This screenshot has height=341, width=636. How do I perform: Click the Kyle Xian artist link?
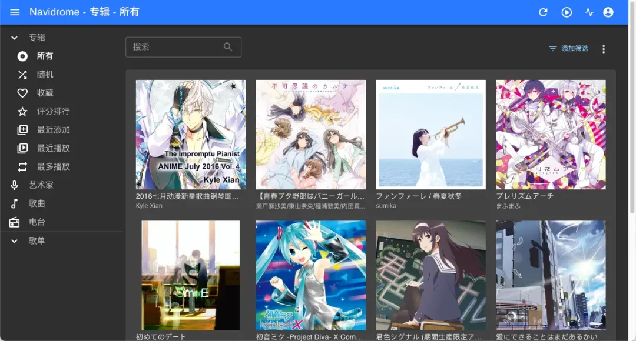pos(149,206)
